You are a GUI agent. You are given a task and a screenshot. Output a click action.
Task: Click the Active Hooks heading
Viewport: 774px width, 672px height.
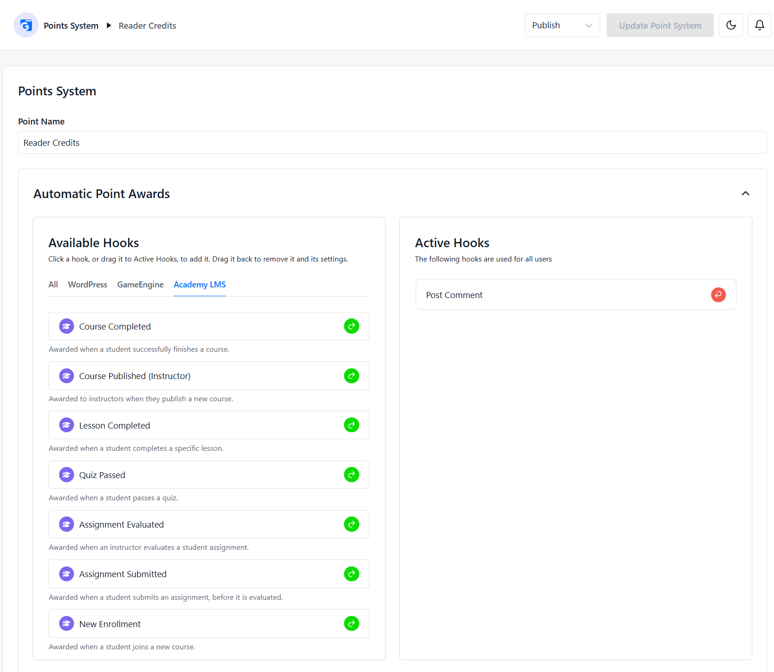(x=452, y=243)
